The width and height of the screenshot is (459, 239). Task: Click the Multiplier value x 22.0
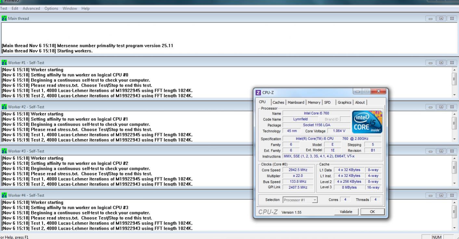point(298,176)
